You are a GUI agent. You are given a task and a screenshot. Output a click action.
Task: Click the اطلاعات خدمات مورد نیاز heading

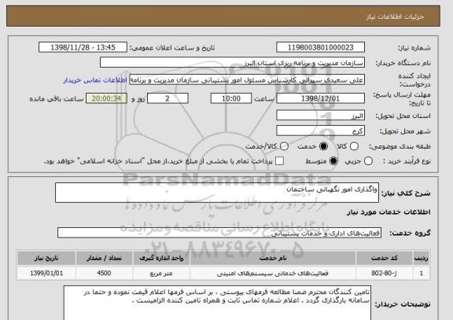tap(389, 212)
